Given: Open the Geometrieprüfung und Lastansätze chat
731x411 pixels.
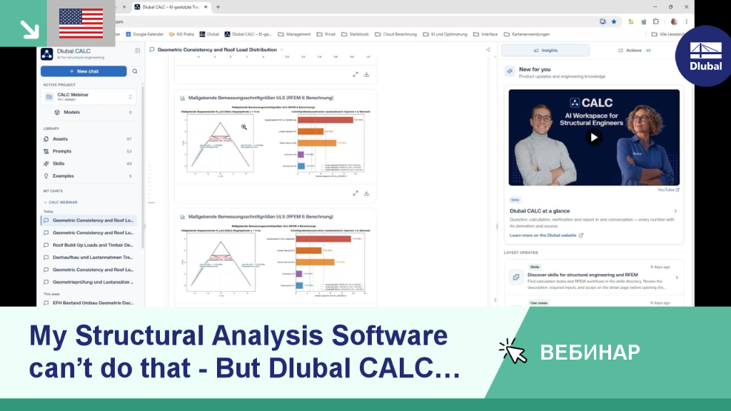Looking at the screenshot, I should (89, 282).
